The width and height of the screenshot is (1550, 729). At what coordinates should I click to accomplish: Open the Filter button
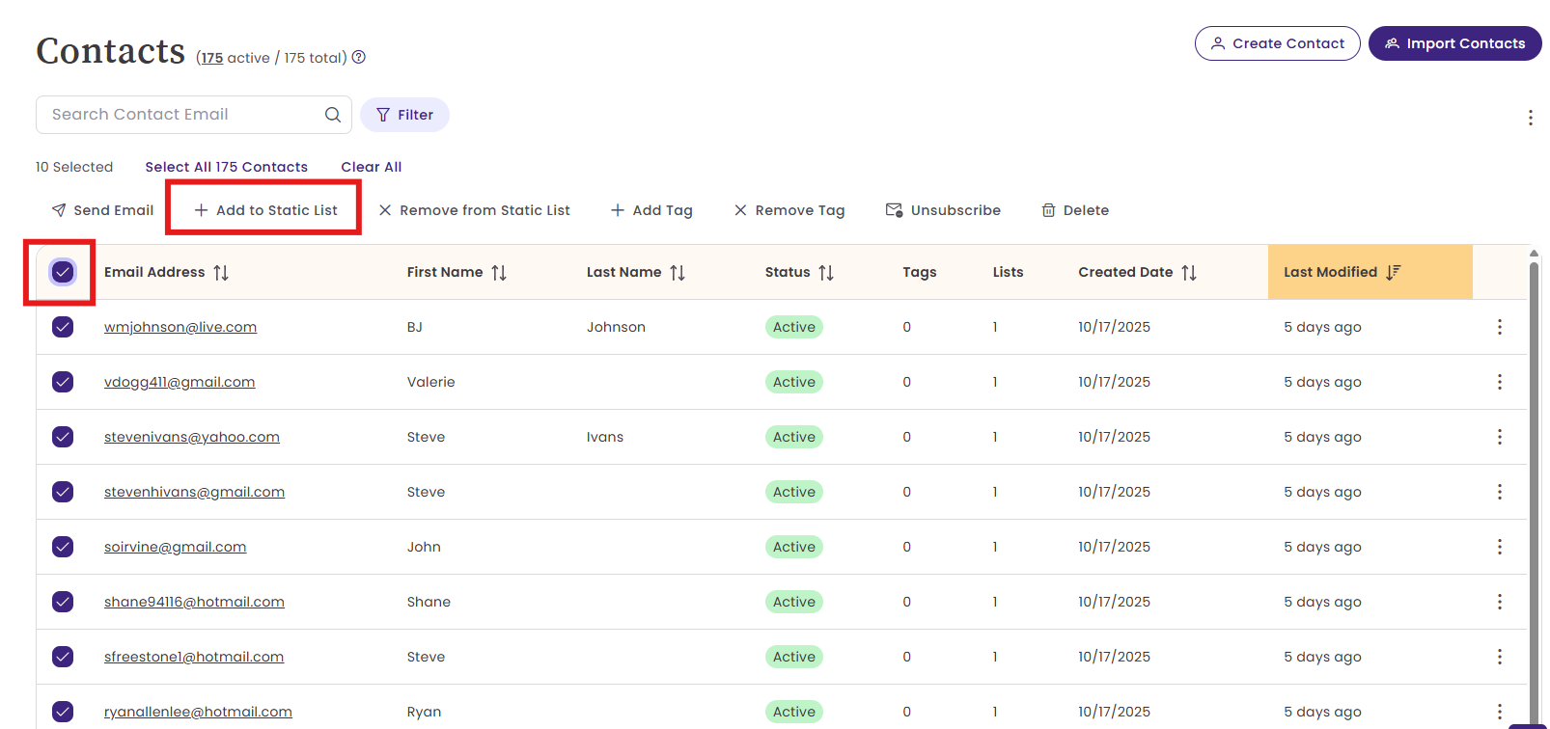[404, 115]
